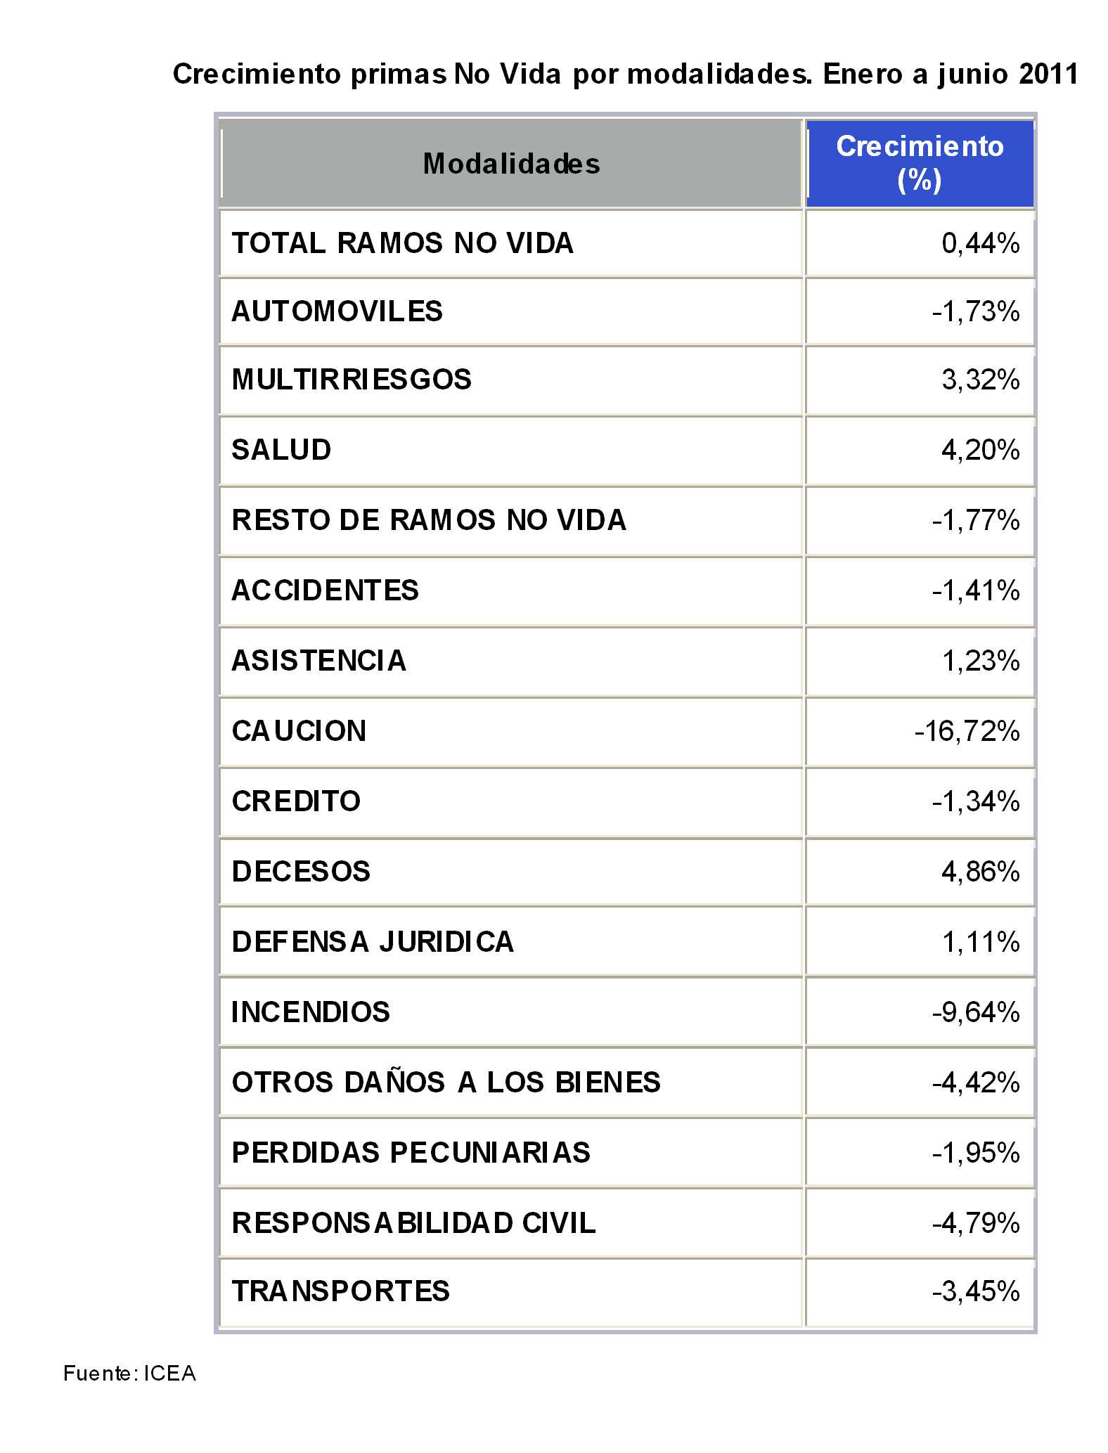
Task: Click the PERDIDAS PECUNIARIAS row label
Action: coord(411,1153)
